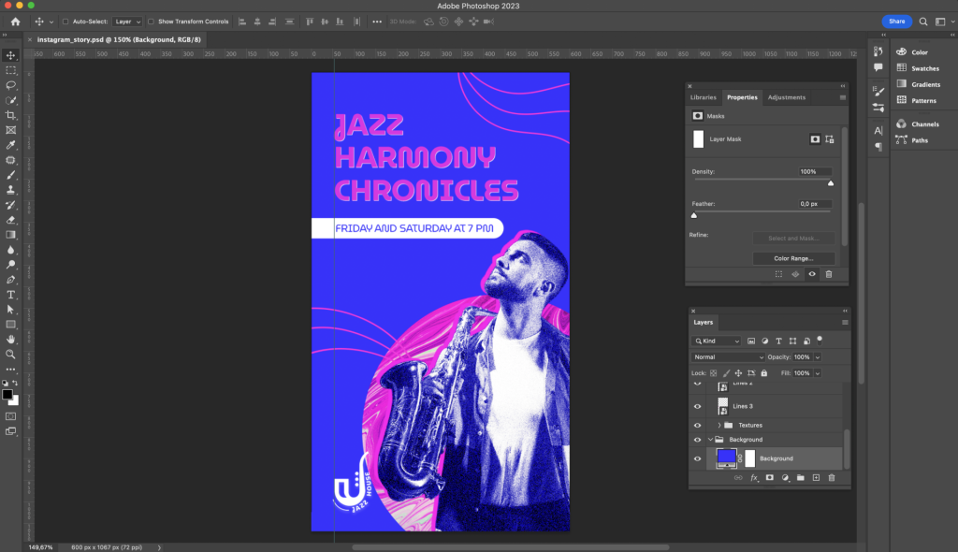Open the Normal blend mode dropdown

pyautogui.click(x=728, y=357)
